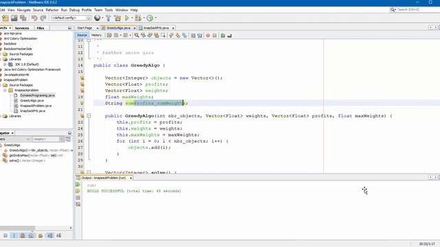Select solve() method in Navigator
The width and height of the screenshot is (440, 247).
27,161
